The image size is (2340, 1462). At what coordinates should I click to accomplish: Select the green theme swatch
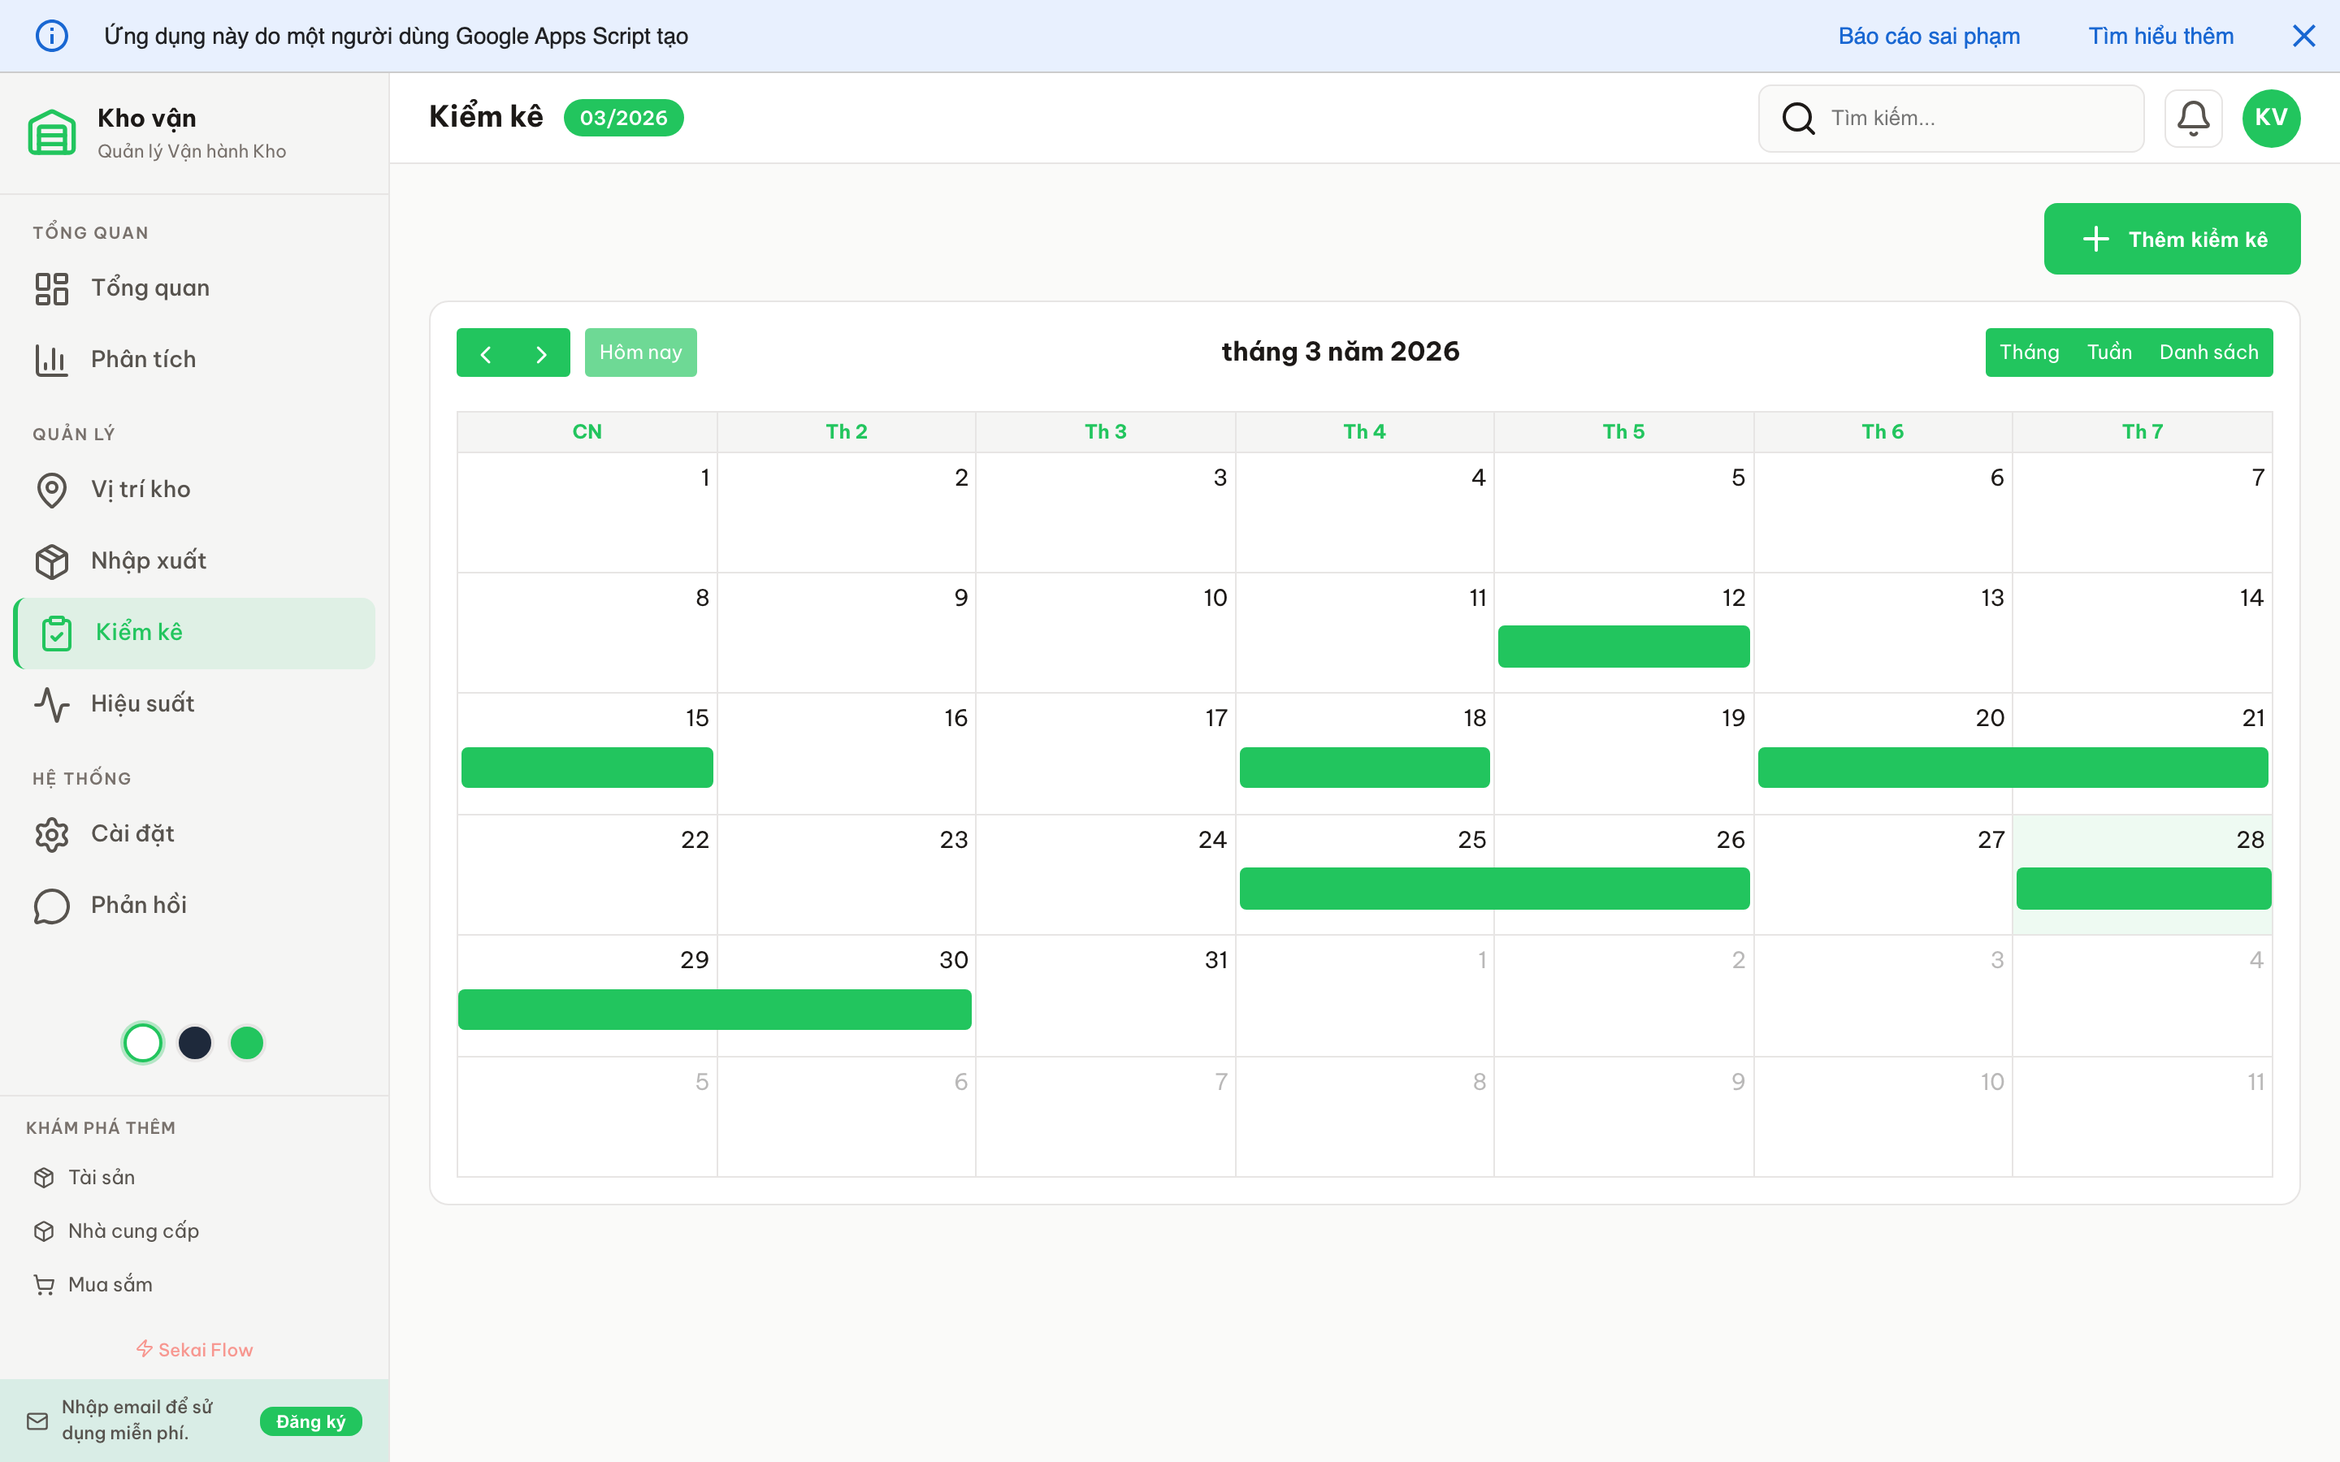[x=248, y=1042]
